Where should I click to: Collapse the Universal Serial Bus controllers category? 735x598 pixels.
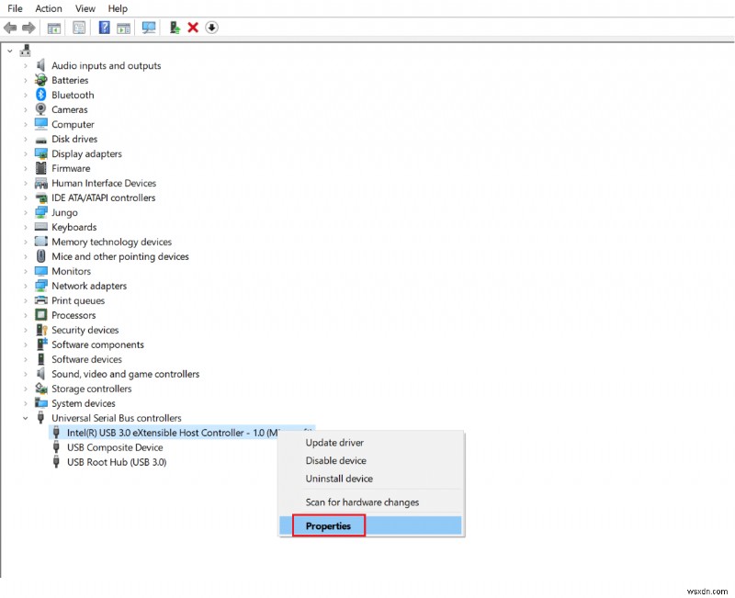25,418
